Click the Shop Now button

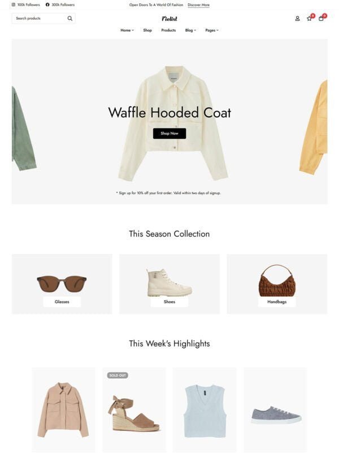pos(169,134)
